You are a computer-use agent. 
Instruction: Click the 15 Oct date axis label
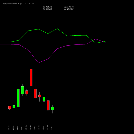43,128
